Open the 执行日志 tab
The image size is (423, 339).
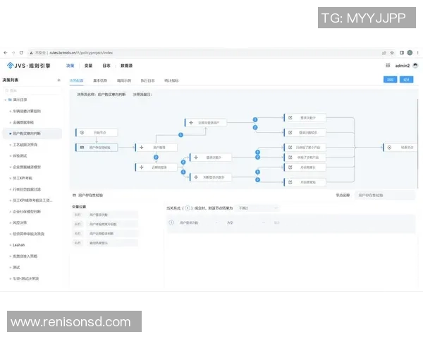pyautogui.click(x=148, y=81)
